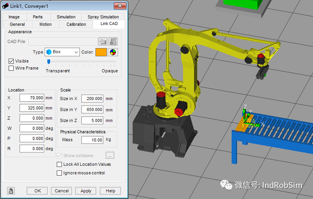Viewport: 313px width, 199px height.
Task: Click the Location Z value field
Action: pos(32,118)
